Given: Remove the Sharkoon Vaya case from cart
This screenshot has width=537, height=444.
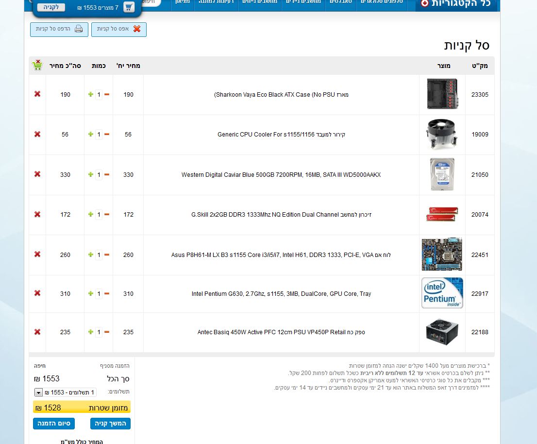Looking at the screenshot, I should (x=37, y=94).
